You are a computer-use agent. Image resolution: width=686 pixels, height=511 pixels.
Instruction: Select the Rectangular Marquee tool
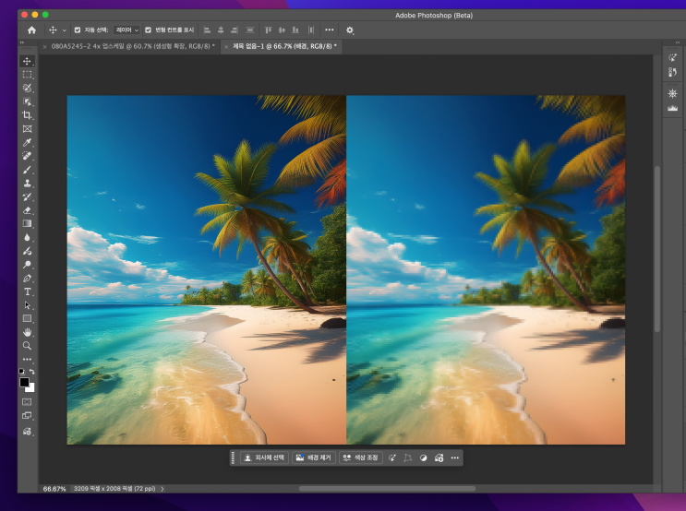(x=27, y=75)
